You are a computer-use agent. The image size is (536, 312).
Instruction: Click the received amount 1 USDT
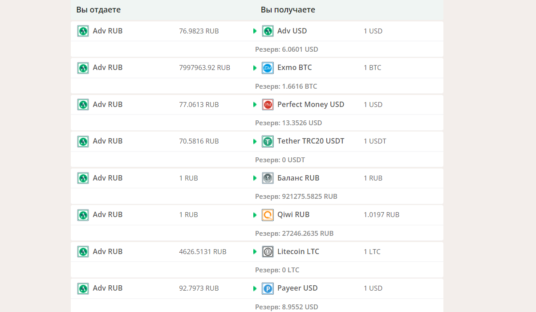coord(375,141)
